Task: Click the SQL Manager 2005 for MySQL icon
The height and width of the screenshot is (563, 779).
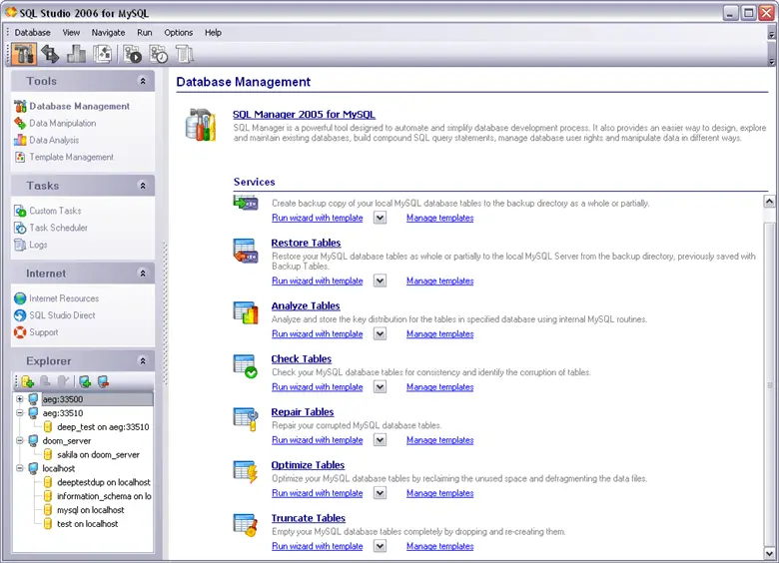Action: (200, 125)
